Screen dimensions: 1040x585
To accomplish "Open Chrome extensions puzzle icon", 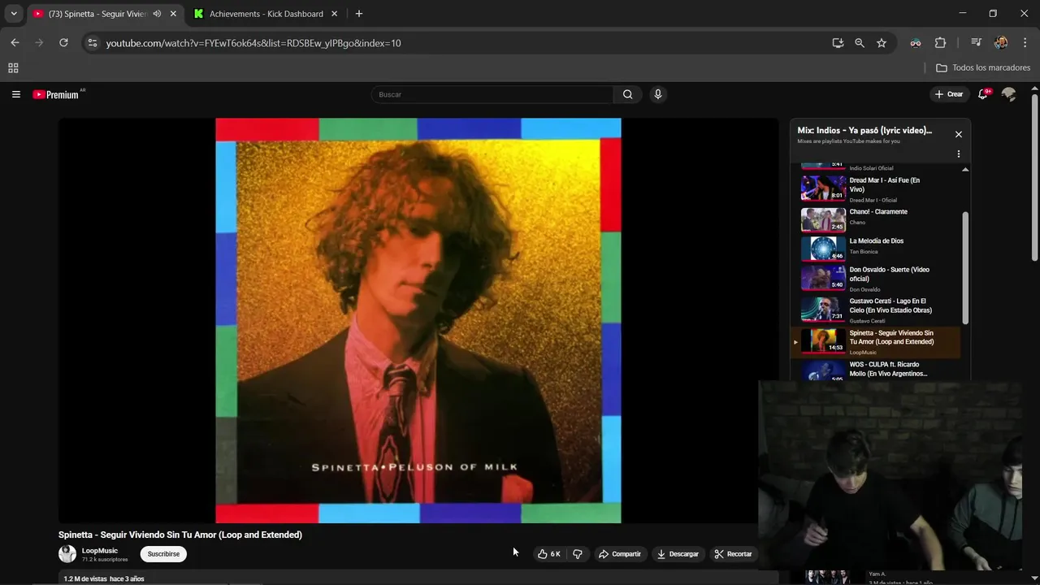I will [941, 43].
